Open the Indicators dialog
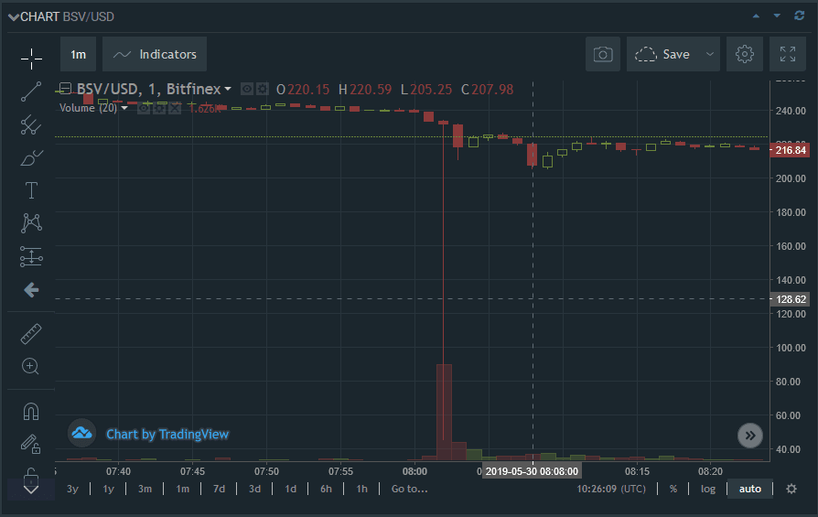 coord(155,55)
